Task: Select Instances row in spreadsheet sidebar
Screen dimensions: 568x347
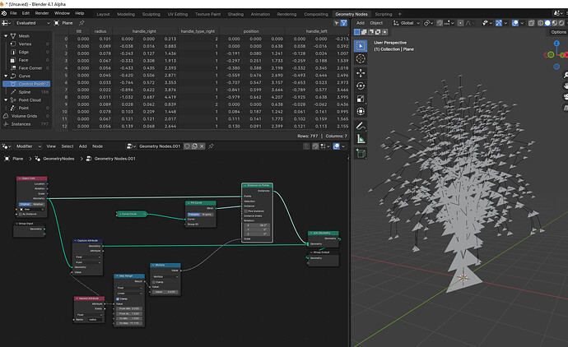Action: (x=26, y=124)
